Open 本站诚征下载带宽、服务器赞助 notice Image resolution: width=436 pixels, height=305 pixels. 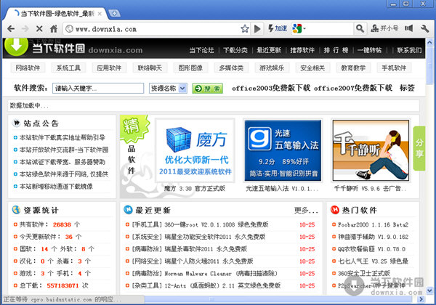click(x=62, y=162)
